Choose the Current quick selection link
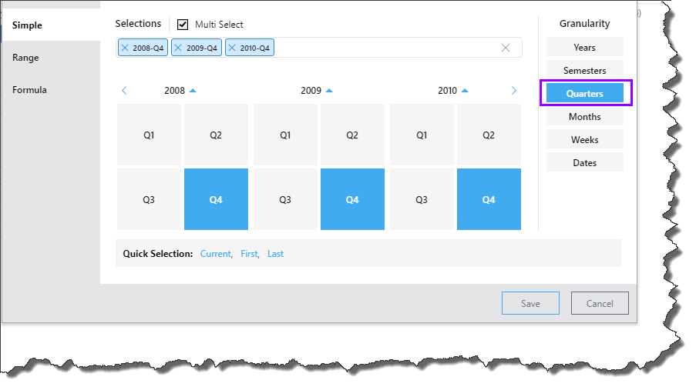Image resolution: width=696 pixels, height=390 pixels. 215,254
